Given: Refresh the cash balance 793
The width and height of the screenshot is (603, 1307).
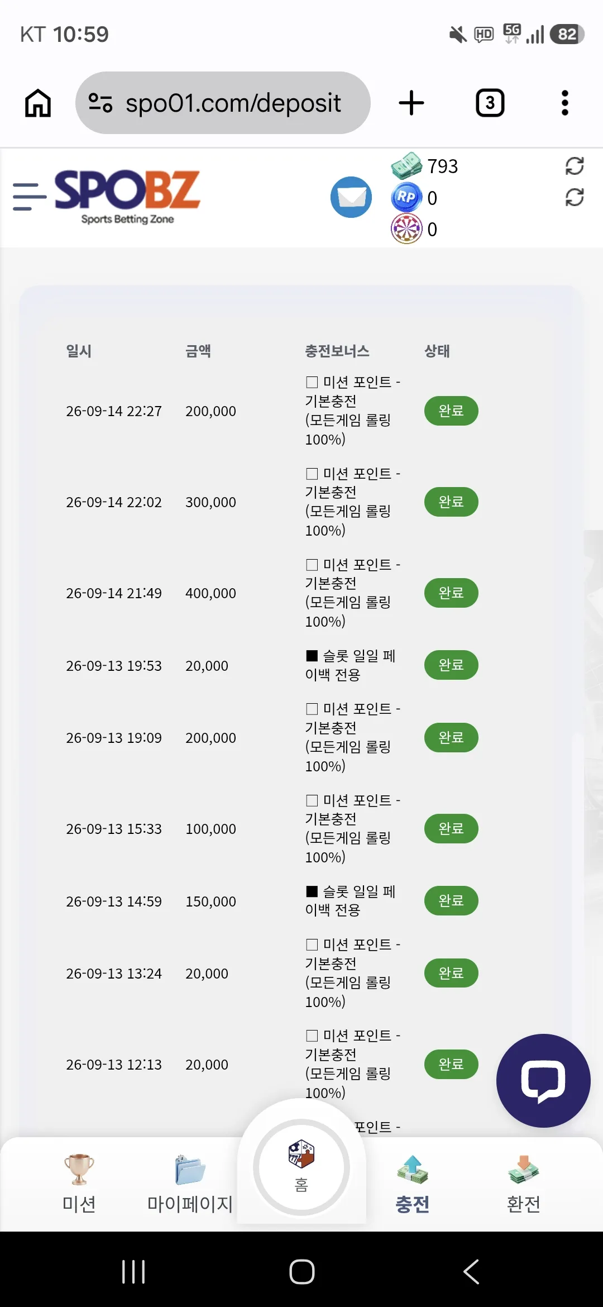Looking at the screenshot, I should (x=575, y=166).
